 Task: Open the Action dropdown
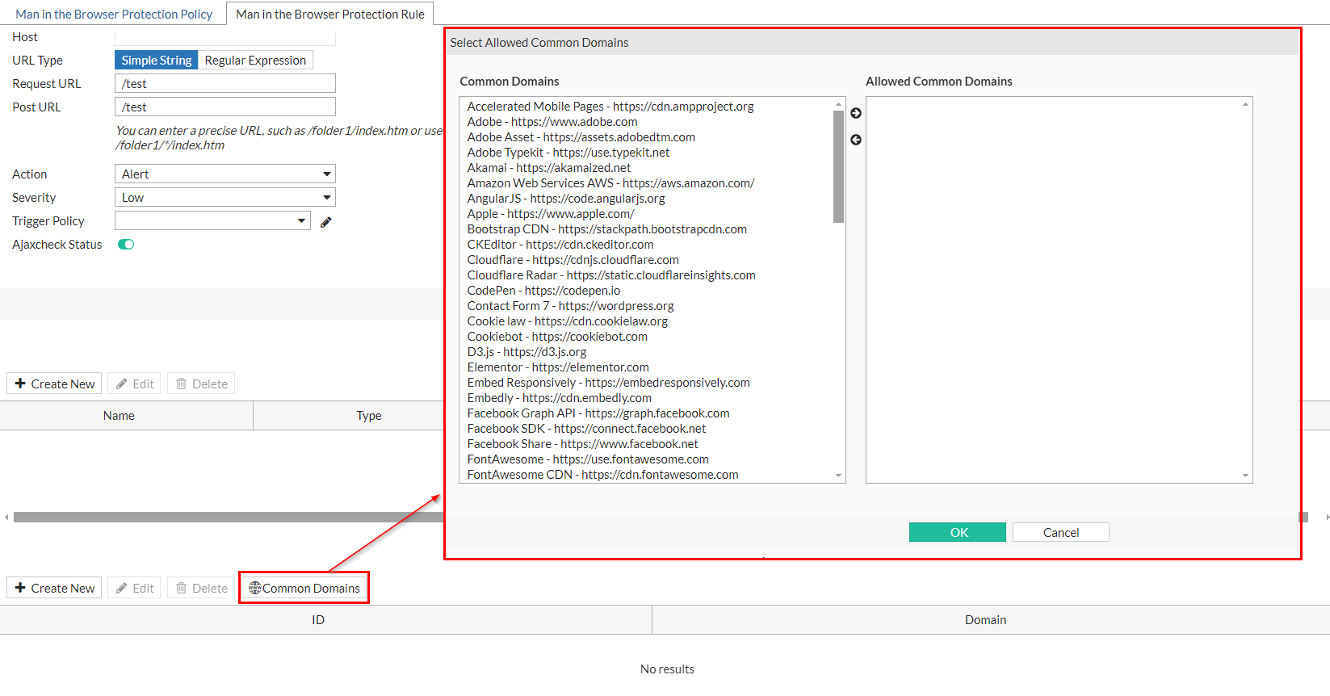225,174
